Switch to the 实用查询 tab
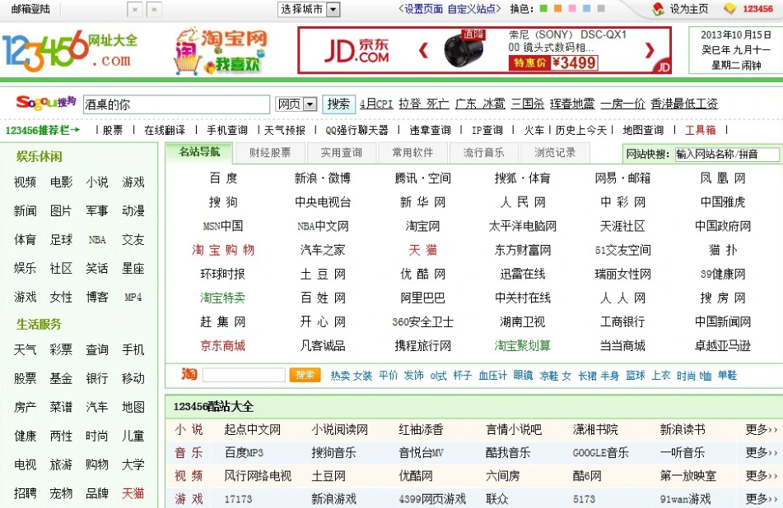 pos(342,153)
